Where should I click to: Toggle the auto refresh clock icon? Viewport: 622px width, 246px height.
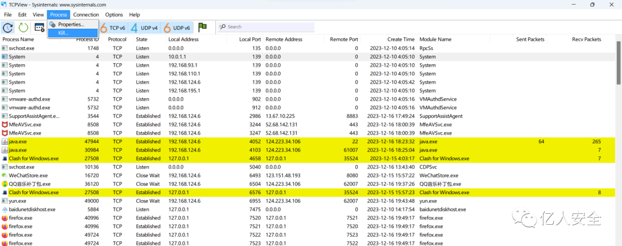click(x=8, y=28)
